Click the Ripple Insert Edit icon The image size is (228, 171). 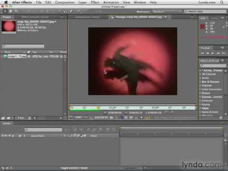(x=166, y=112)
